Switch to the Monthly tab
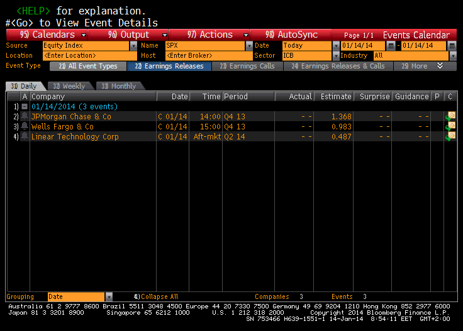 click(x=119, y=86)
